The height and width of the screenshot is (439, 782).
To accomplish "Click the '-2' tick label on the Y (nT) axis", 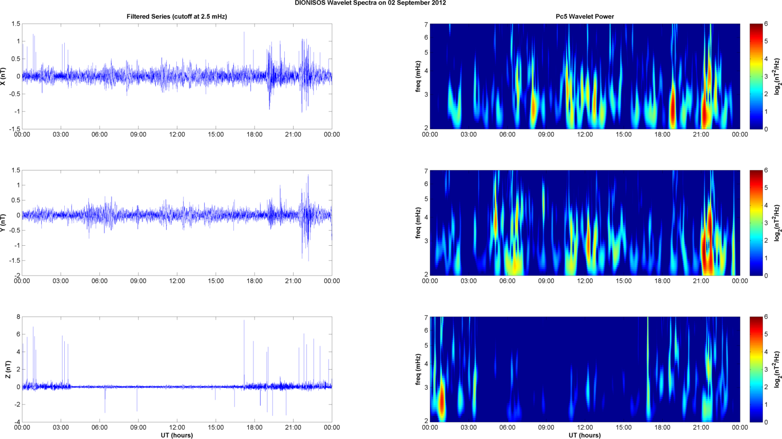I will pos(16,276).
